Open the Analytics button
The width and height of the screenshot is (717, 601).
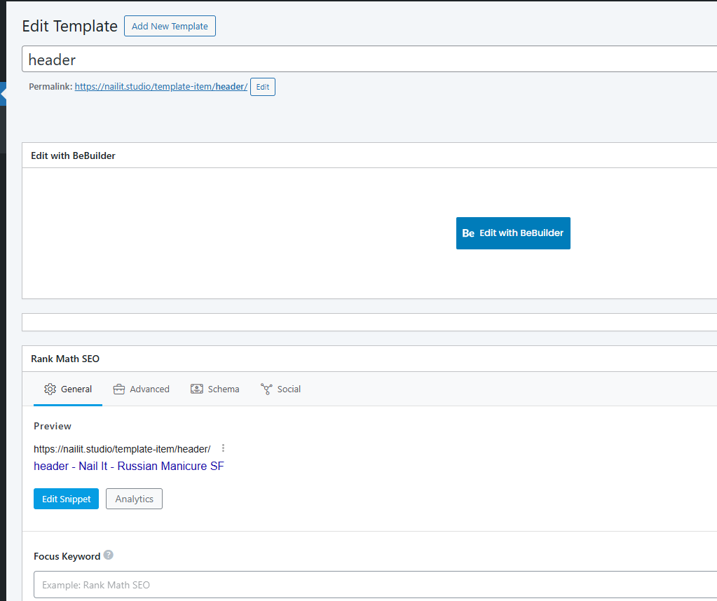point(134,499)
